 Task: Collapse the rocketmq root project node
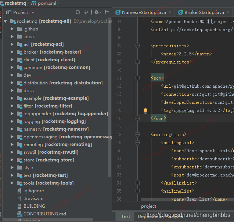pyautogui.click(x=6, y=21)
